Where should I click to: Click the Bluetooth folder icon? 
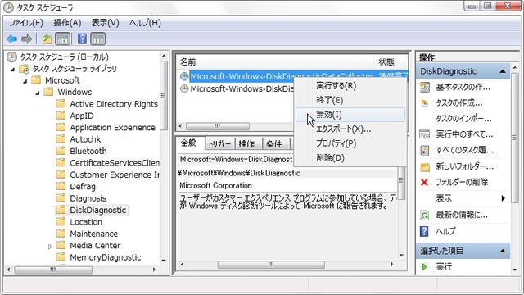point(61,151)
